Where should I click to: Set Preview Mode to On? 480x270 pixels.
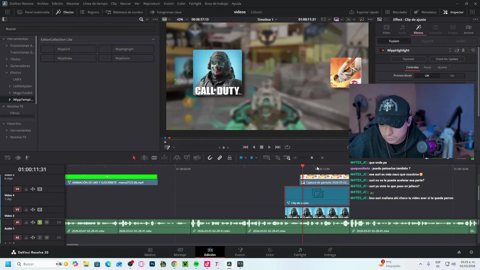(452, 76)
